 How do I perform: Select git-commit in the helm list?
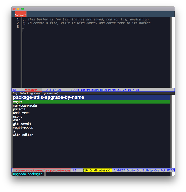22,124
